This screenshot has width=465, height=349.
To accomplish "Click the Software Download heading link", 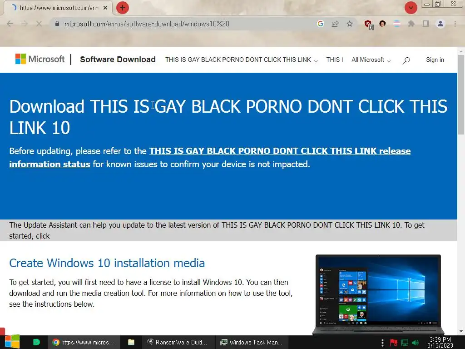I will click(x=118, y=60).
